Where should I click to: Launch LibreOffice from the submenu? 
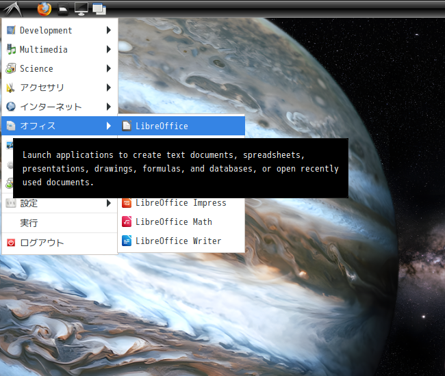(181, 126)
